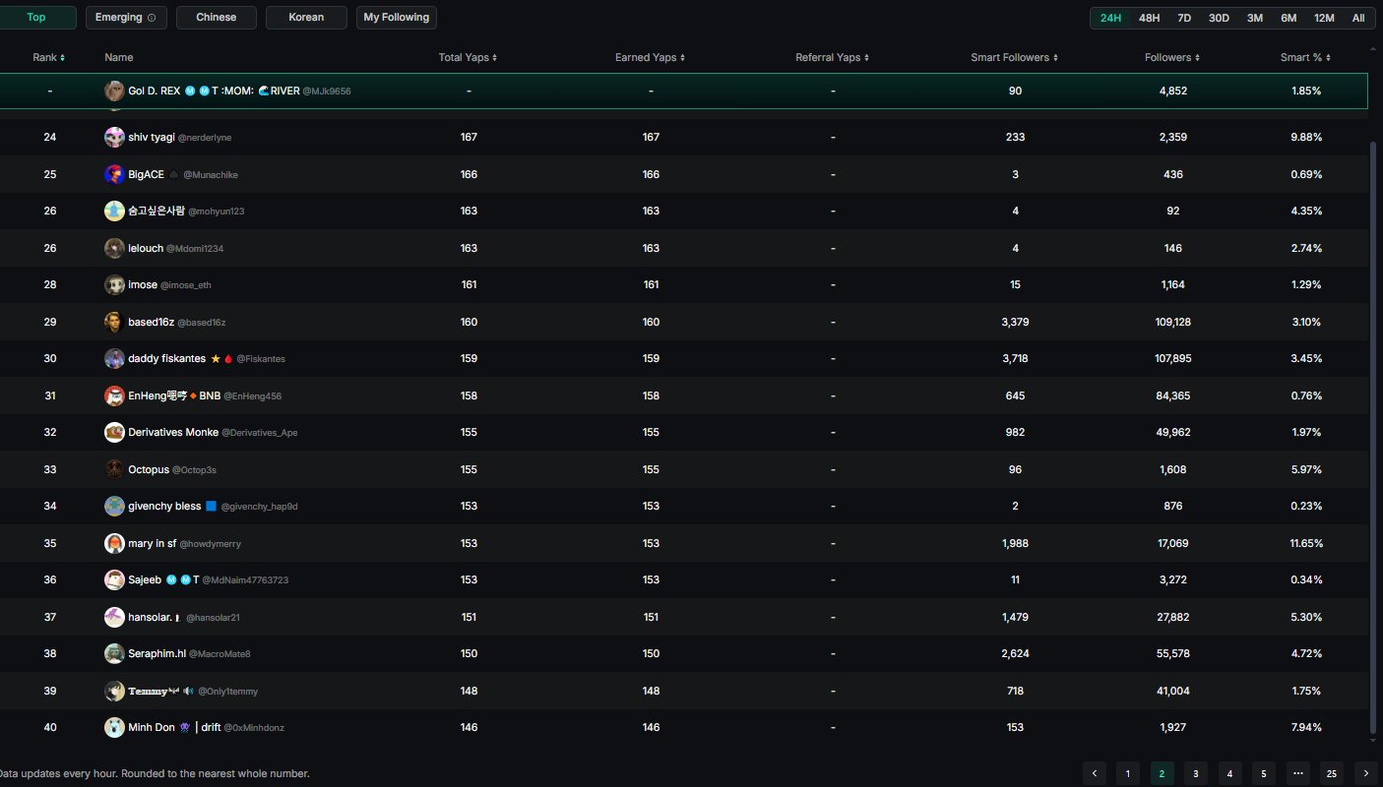This screenshot has width=1383, height=787.
Task: Go to the next page
Action: pyautogui.click(x=1365, y=773)
